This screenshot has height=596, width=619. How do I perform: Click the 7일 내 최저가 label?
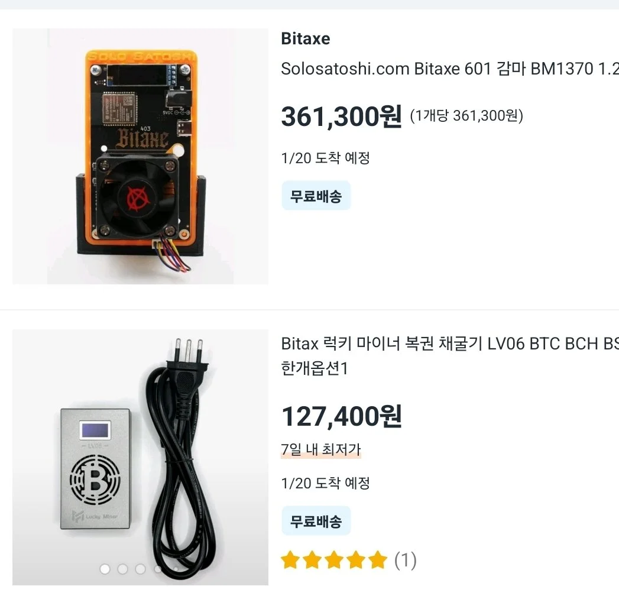click(x=321, y=449)
